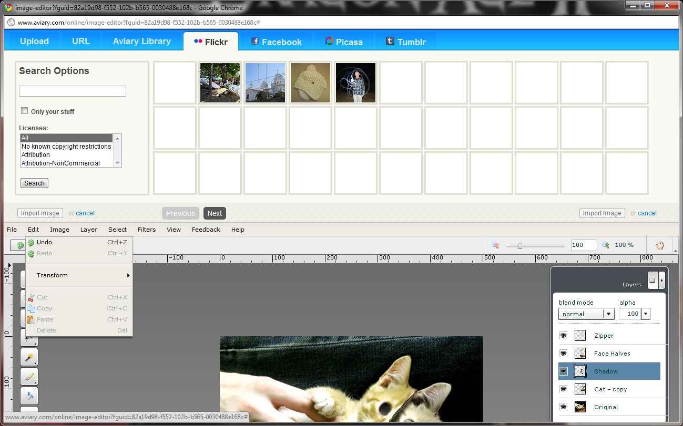This screenshot has height=426, width=683.
Task: Expand the Transform submenu
Action: [79, 275]
